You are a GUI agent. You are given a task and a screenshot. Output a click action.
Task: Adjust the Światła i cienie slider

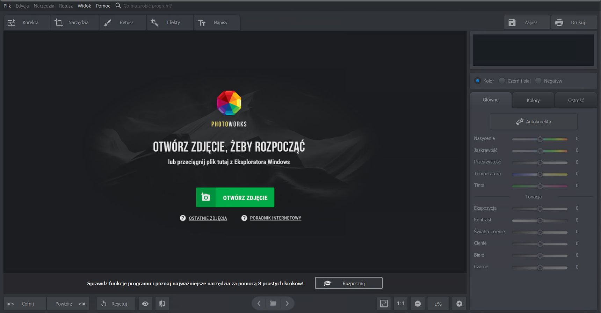coord(540,232)
